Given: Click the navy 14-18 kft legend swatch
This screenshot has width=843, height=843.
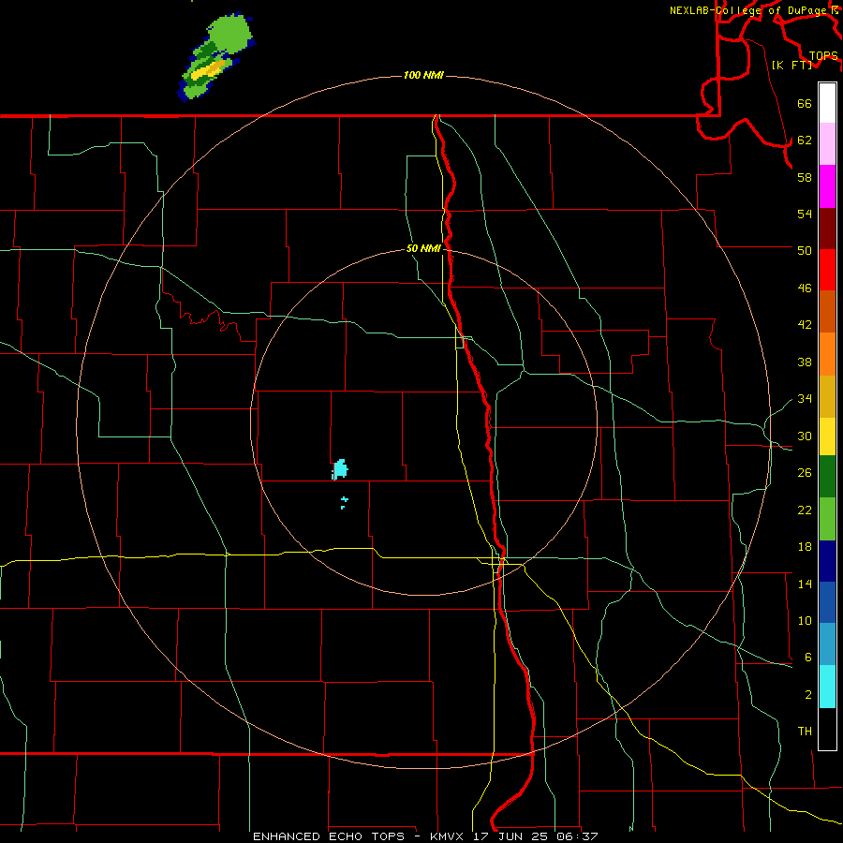Looking at the screenshot, I should point(827,561).
